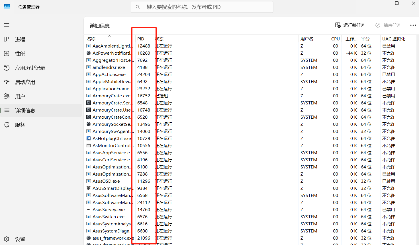Click the 设置 gear icon
This screenshot has width=419, height=245.
coord(7,239)
